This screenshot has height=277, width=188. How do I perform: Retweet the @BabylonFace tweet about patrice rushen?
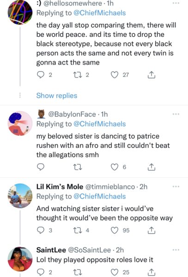pyautogui.click(x=77, y=167)
